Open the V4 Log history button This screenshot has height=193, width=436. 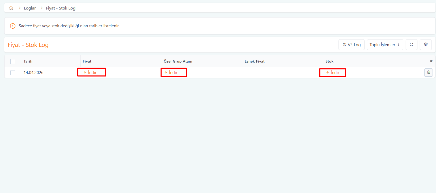tap(351, 45)
